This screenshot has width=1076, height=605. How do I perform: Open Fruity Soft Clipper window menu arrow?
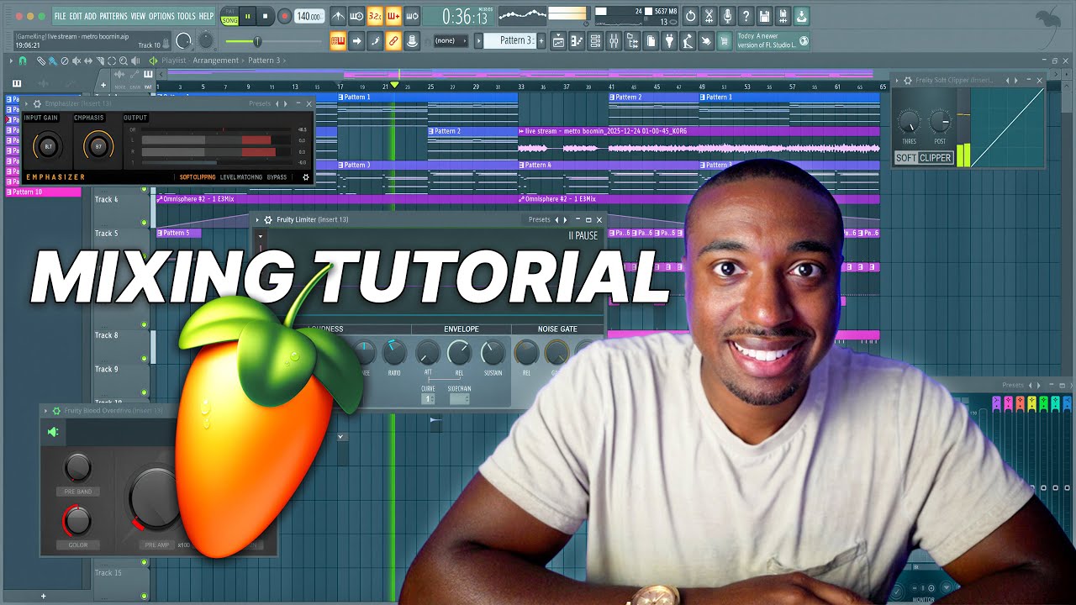tap(897, 80)
